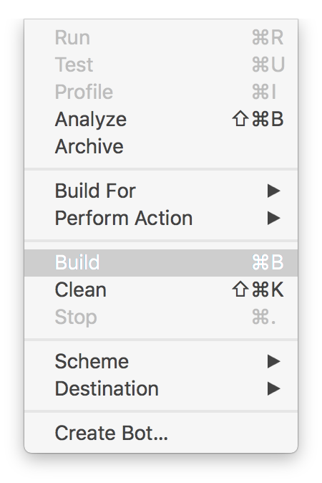Click the ⌘B shortcut on Build row
This screenshot has width=322, height=483.
pyautogui.click(x=268, y=262)
